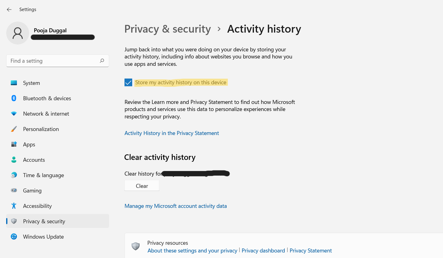Uncheck Store my activity history checkbox

coord(128,82)
